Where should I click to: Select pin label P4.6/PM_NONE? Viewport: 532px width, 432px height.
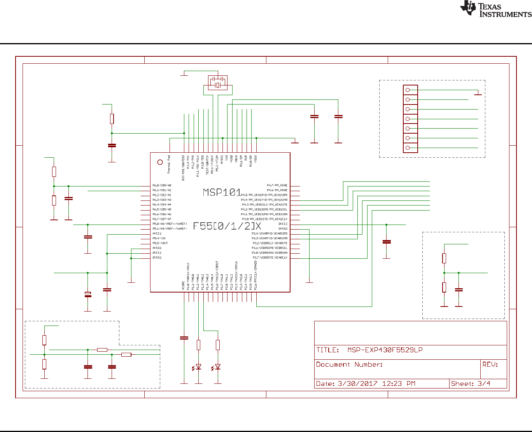[277, 190]
